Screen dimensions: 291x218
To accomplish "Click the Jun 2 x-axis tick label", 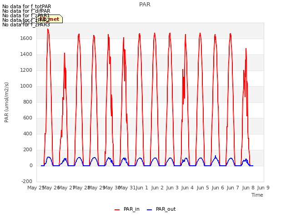I will pos(157,188).
